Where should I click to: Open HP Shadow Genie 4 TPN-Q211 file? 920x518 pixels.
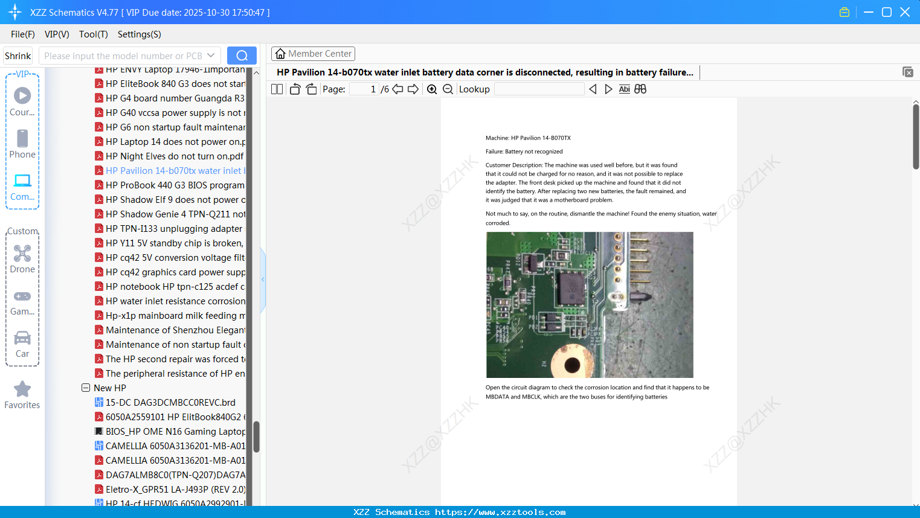(170, 214)
